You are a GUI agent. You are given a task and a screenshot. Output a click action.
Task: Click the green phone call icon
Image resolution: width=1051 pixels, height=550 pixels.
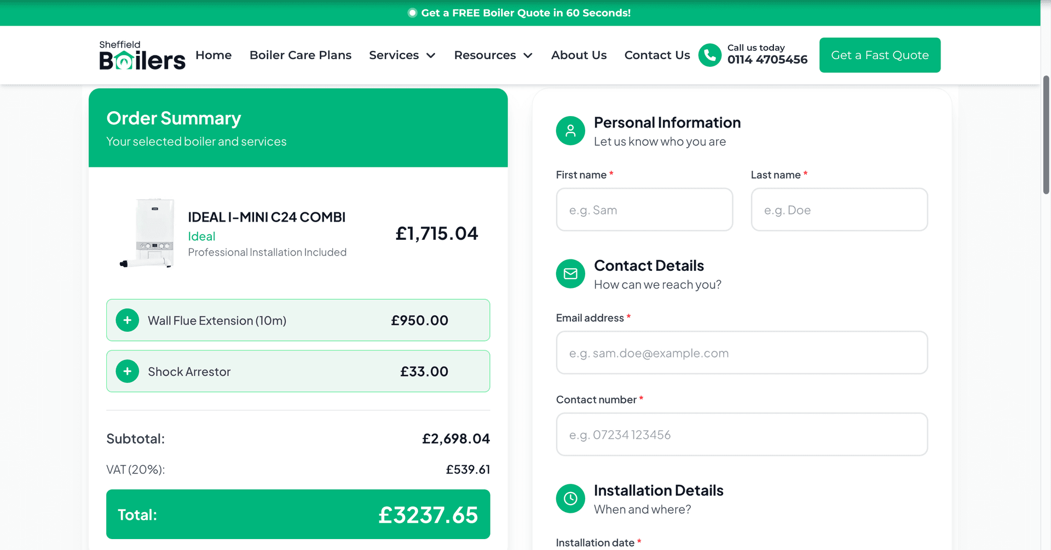click(x=709, y=55)
